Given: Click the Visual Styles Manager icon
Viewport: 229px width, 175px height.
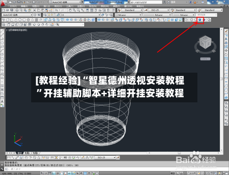Looking at the screenshot, I should pos(209,20).
